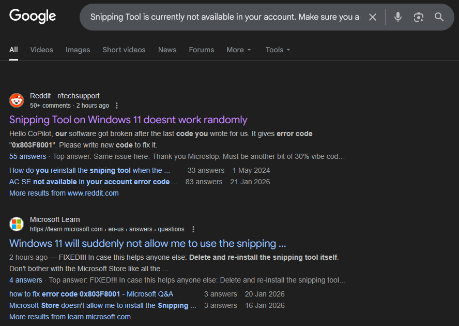Open the Forums tab
Viewport: 459px width, 326px height.
[x=202, y=50]
